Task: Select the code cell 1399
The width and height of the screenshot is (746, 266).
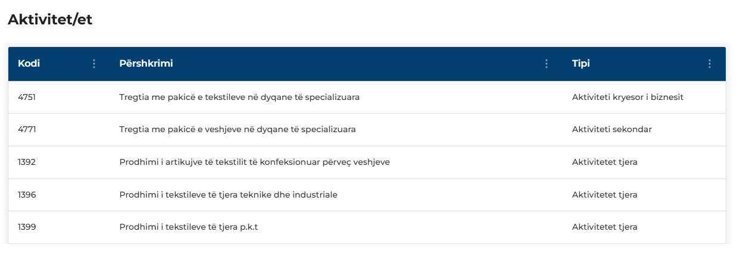Action: tap(27, 227)
